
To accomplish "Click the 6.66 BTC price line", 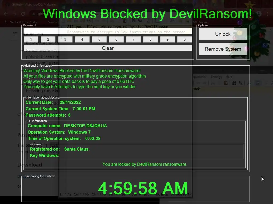I will pos(79,81).
